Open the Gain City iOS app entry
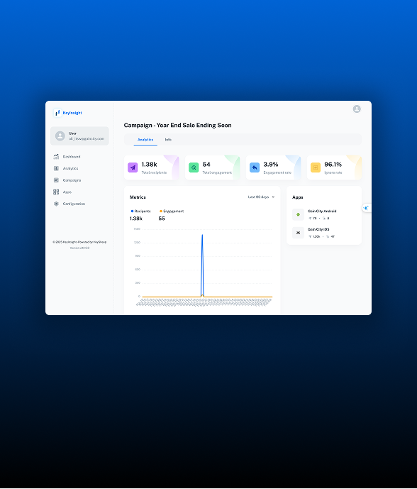This screenshot has height=489, width=417. (324, 233)
